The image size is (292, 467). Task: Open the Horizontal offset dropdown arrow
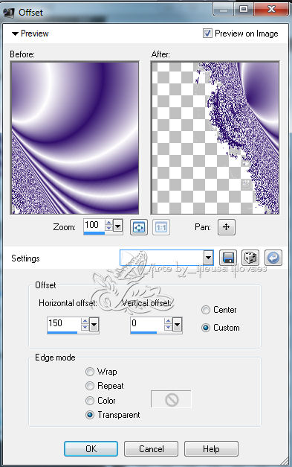[94, 324]
